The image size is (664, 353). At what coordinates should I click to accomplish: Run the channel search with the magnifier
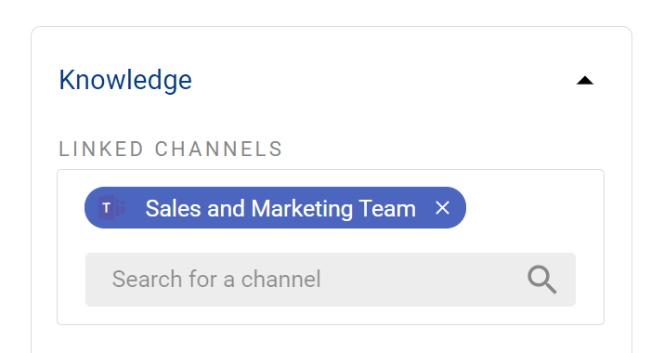542,280
